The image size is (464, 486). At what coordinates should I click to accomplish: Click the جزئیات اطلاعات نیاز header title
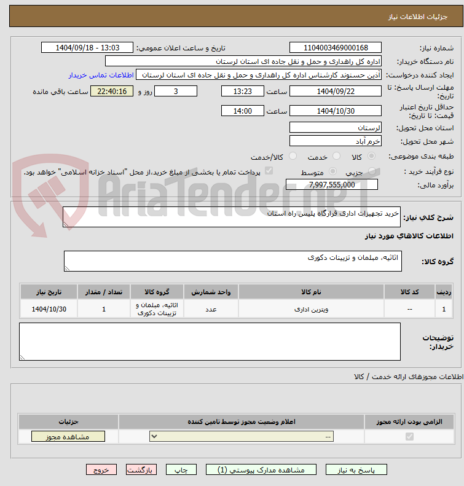click(x=418, y=17)
